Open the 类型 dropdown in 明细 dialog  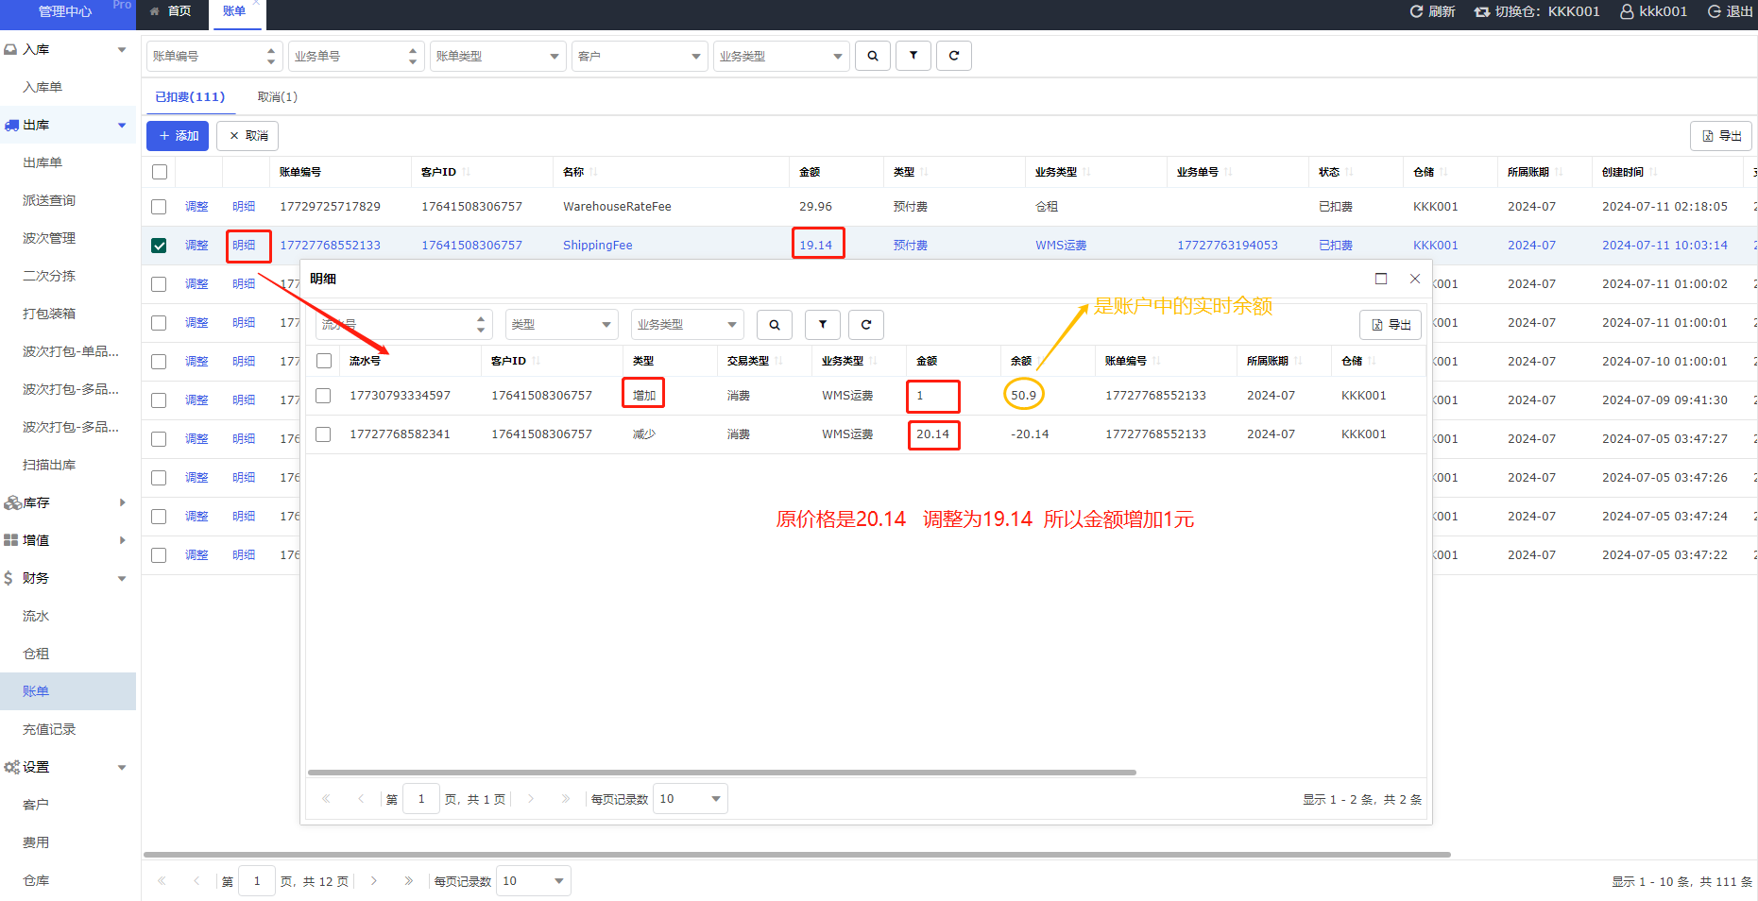561,325
